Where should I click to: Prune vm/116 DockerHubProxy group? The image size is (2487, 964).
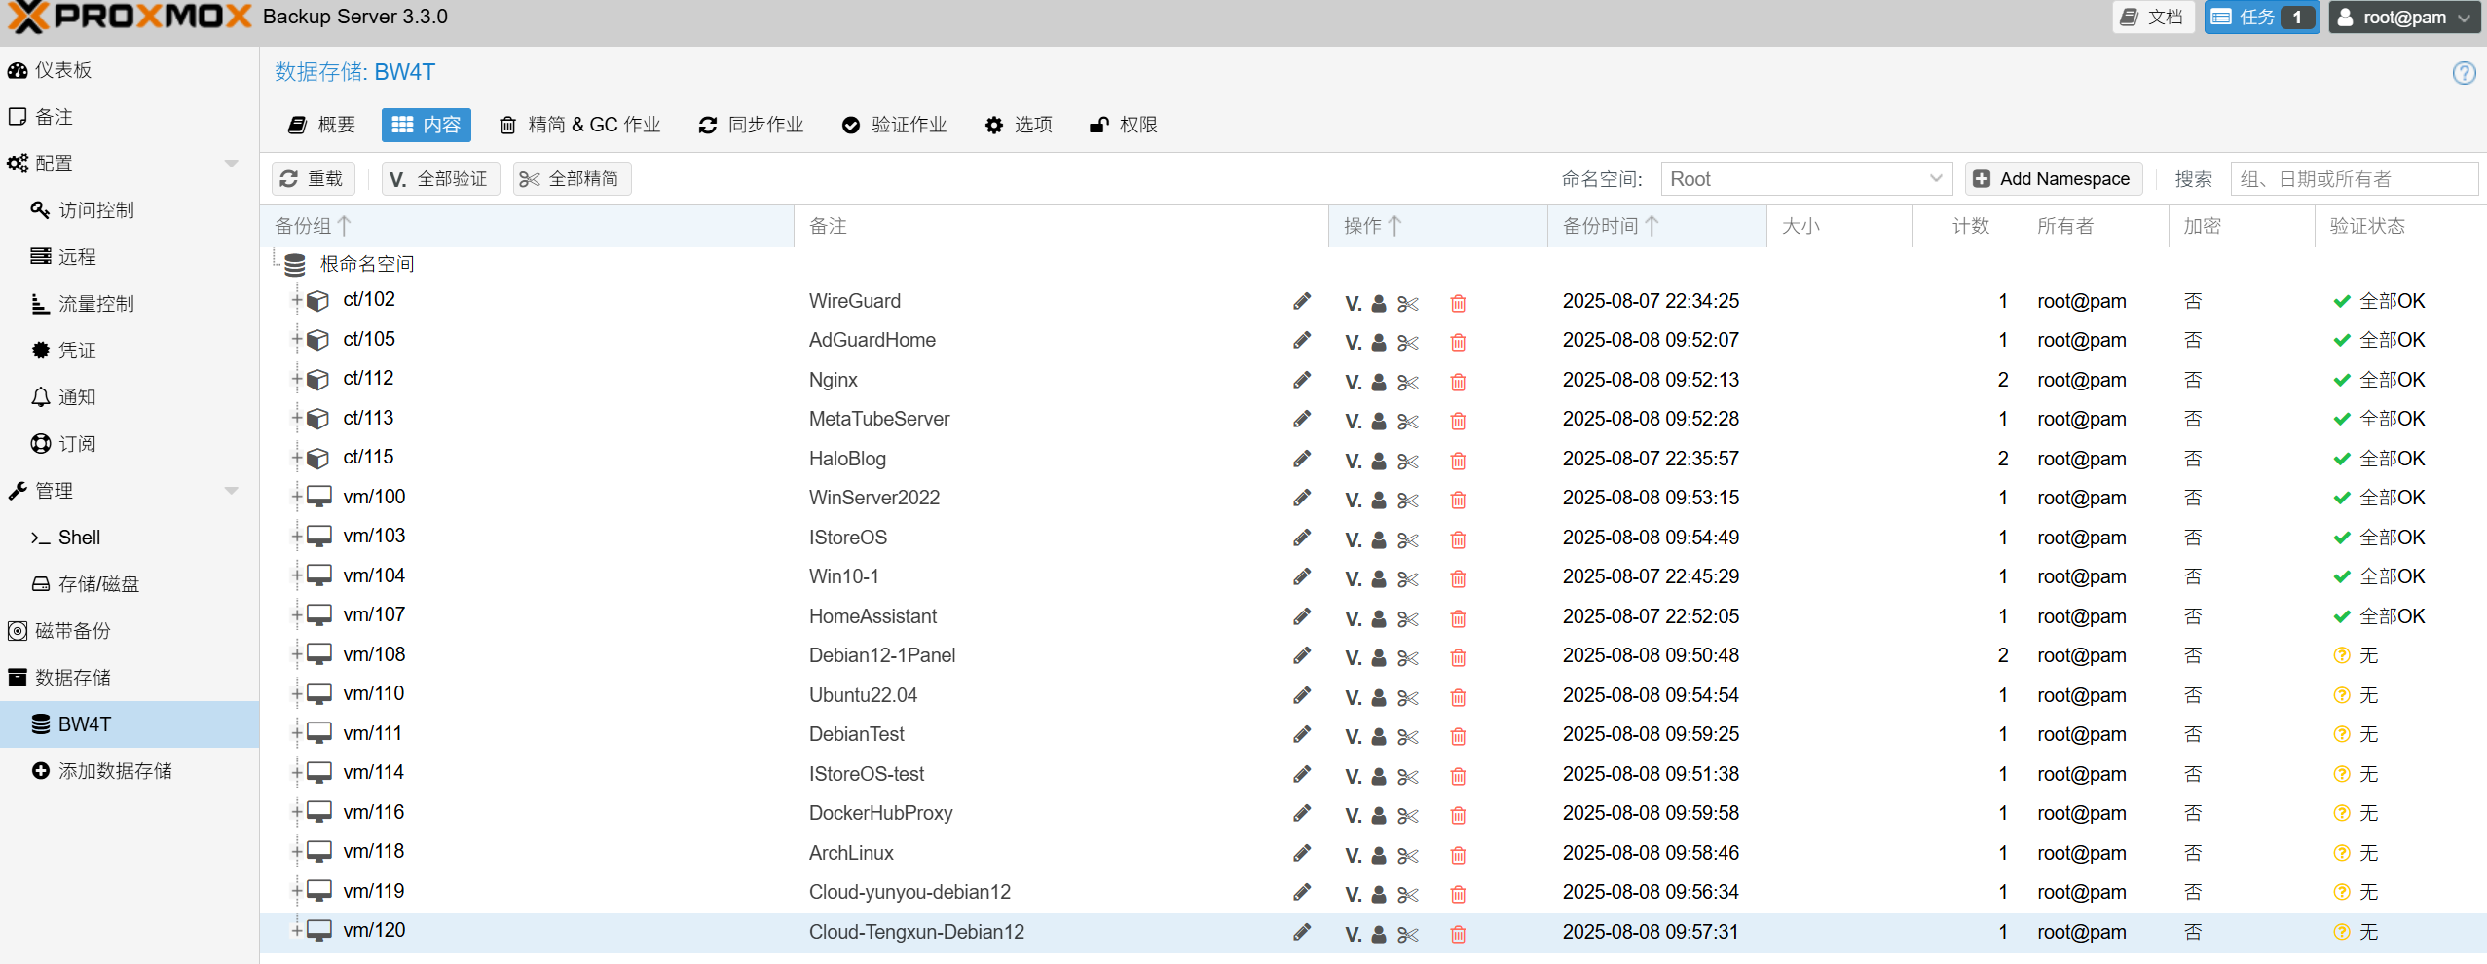click(1408, 816)
